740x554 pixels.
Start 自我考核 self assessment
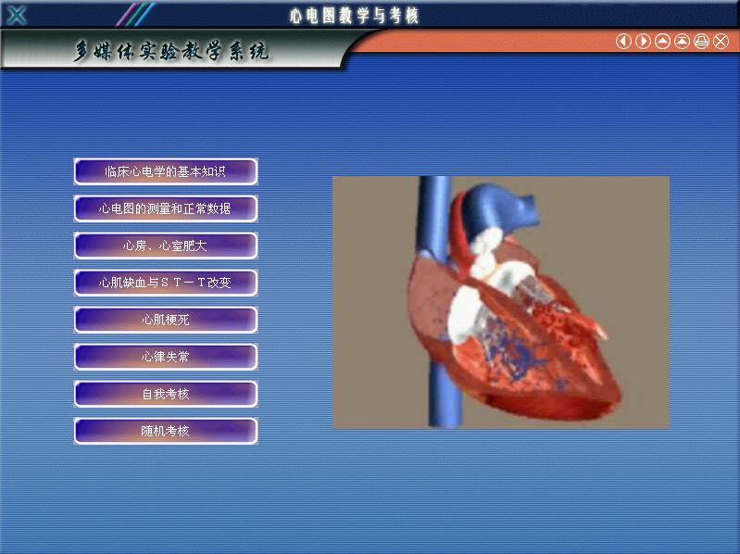[x=166, y=394]
